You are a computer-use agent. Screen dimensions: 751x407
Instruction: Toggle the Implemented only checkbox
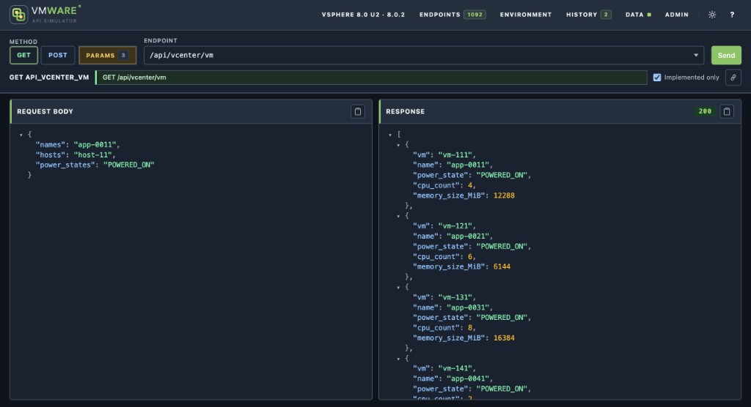coord(657,78)
